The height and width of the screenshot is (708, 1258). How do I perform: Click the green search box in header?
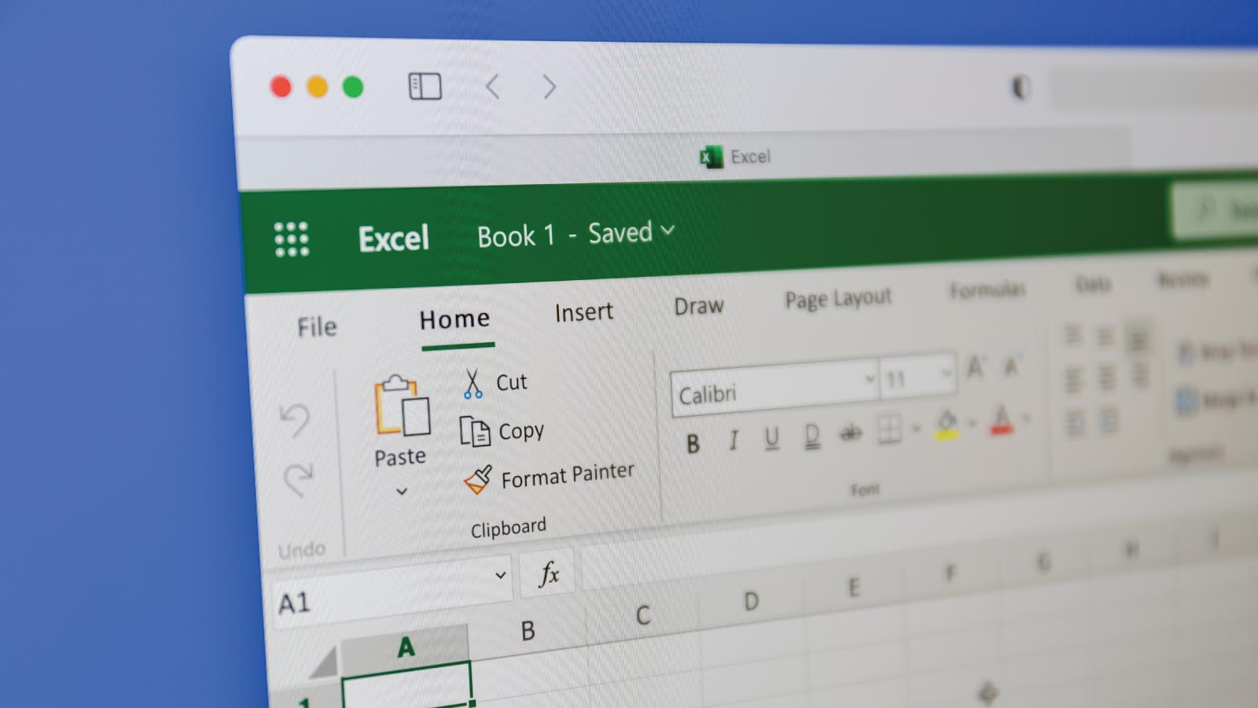click(1214, 209)
